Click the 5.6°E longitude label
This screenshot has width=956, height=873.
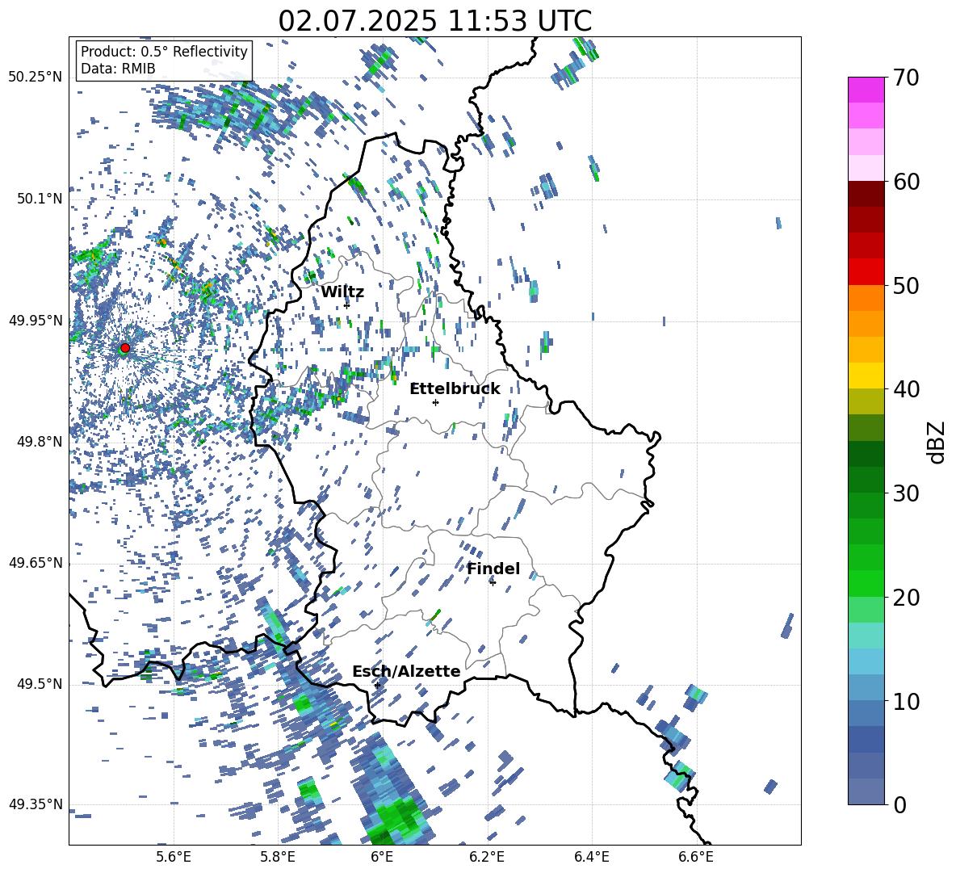(174, 857)
